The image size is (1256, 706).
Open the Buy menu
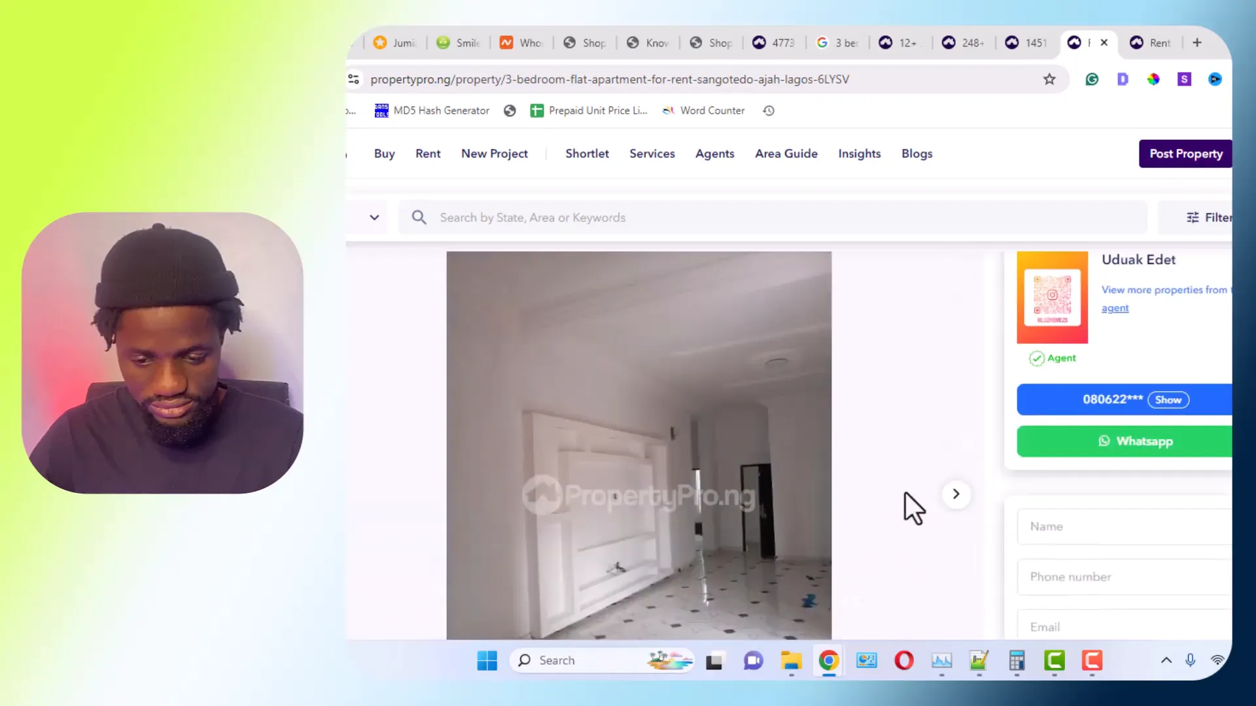(x=385, y=154)
